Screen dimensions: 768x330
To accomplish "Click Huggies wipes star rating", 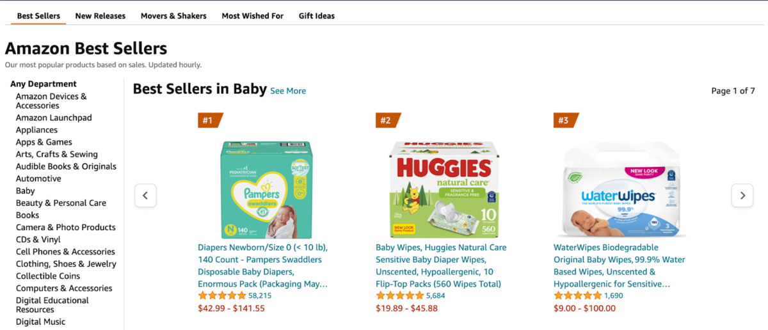I will 400,295.
